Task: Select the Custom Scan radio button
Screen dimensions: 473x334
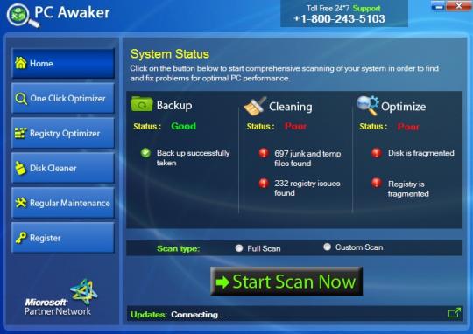Action: coord(327,247)
